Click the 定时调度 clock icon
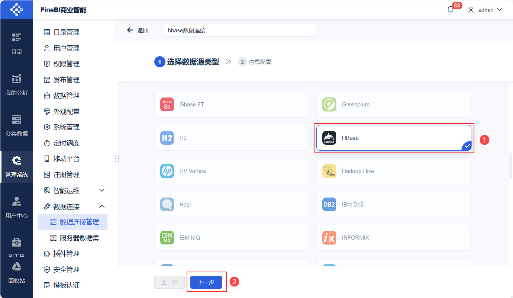The image size is (513, 298). [47, 143]
